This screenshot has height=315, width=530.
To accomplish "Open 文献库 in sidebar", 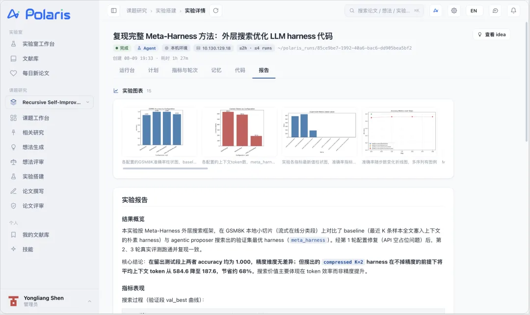I will (x=50, y=58).
